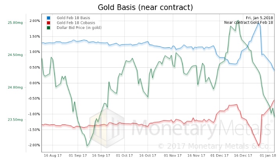Click the 0.00% y-axis tick label
280x162 pixels.
pyautogui.click(x=34, y=83)
